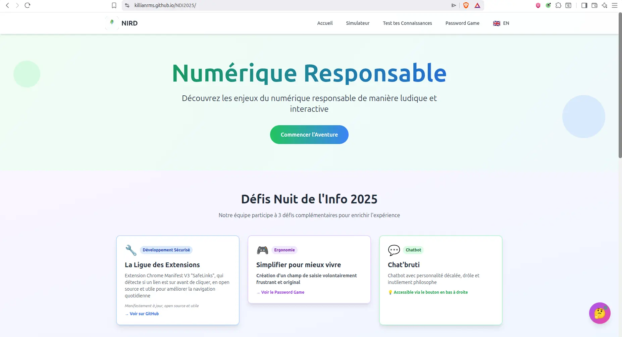Open Test tes Connaissances page
622x337 pixels.
tap(407, 23)
